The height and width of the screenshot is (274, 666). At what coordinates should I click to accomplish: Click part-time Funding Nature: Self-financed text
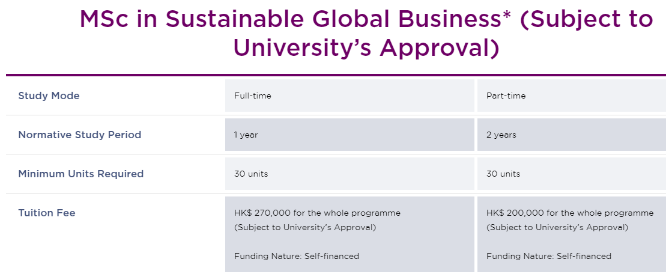[549, 256]
